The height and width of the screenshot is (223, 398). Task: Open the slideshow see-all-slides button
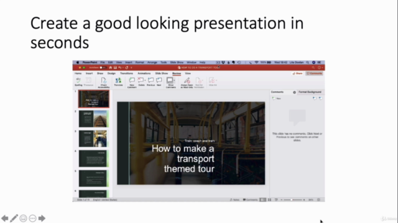click(x=24, y=218)
